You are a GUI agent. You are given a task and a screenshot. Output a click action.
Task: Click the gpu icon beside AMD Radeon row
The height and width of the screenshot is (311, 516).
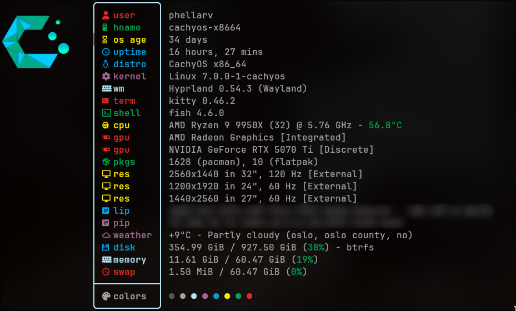click(x=106, y=137)
